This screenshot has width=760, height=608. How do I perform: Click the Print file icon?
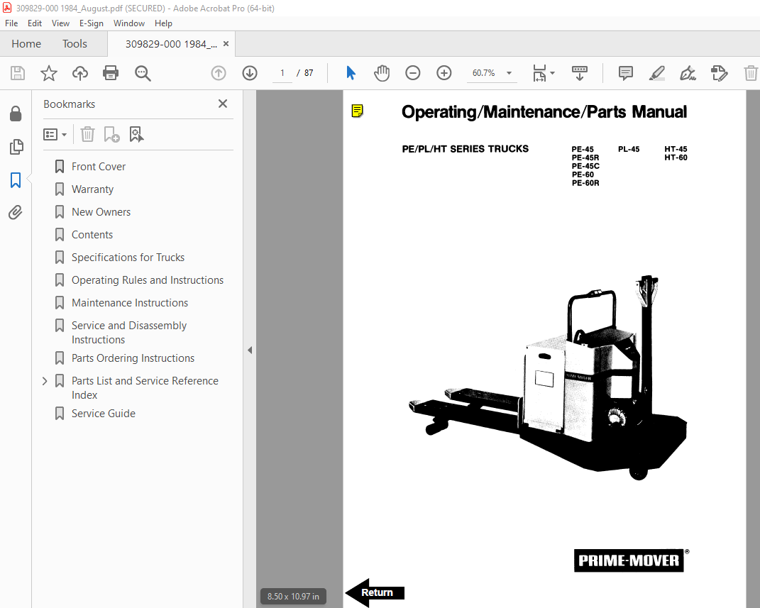click(111, 73)
